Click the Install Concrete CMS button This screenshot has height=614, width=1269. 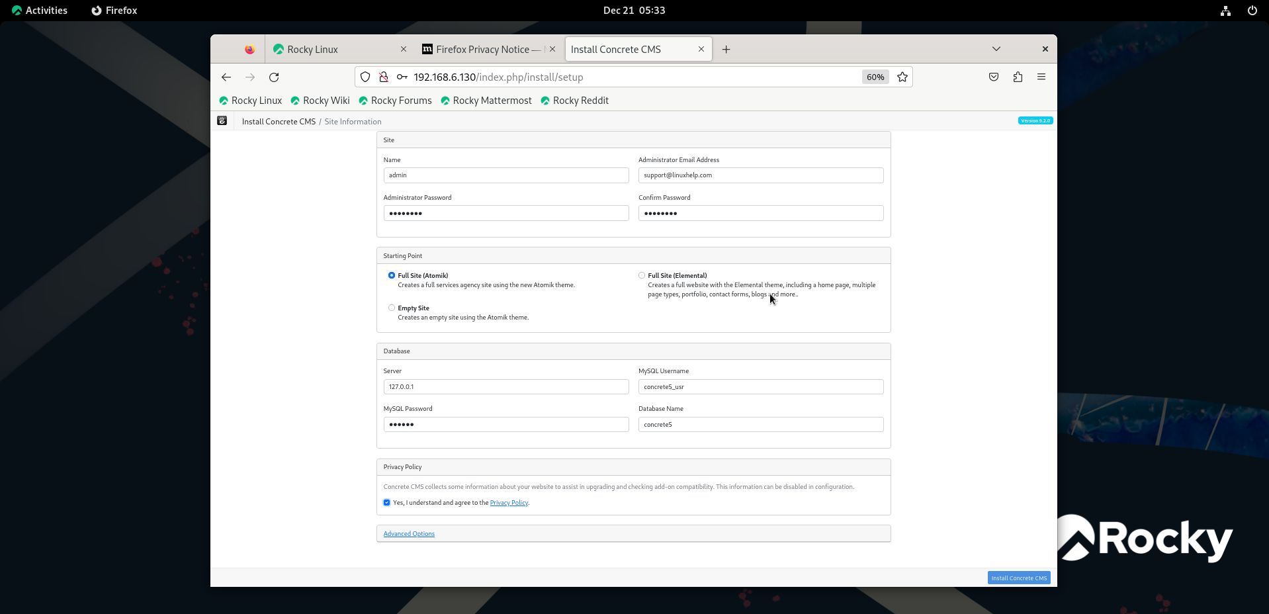[x=1019, y=578]
